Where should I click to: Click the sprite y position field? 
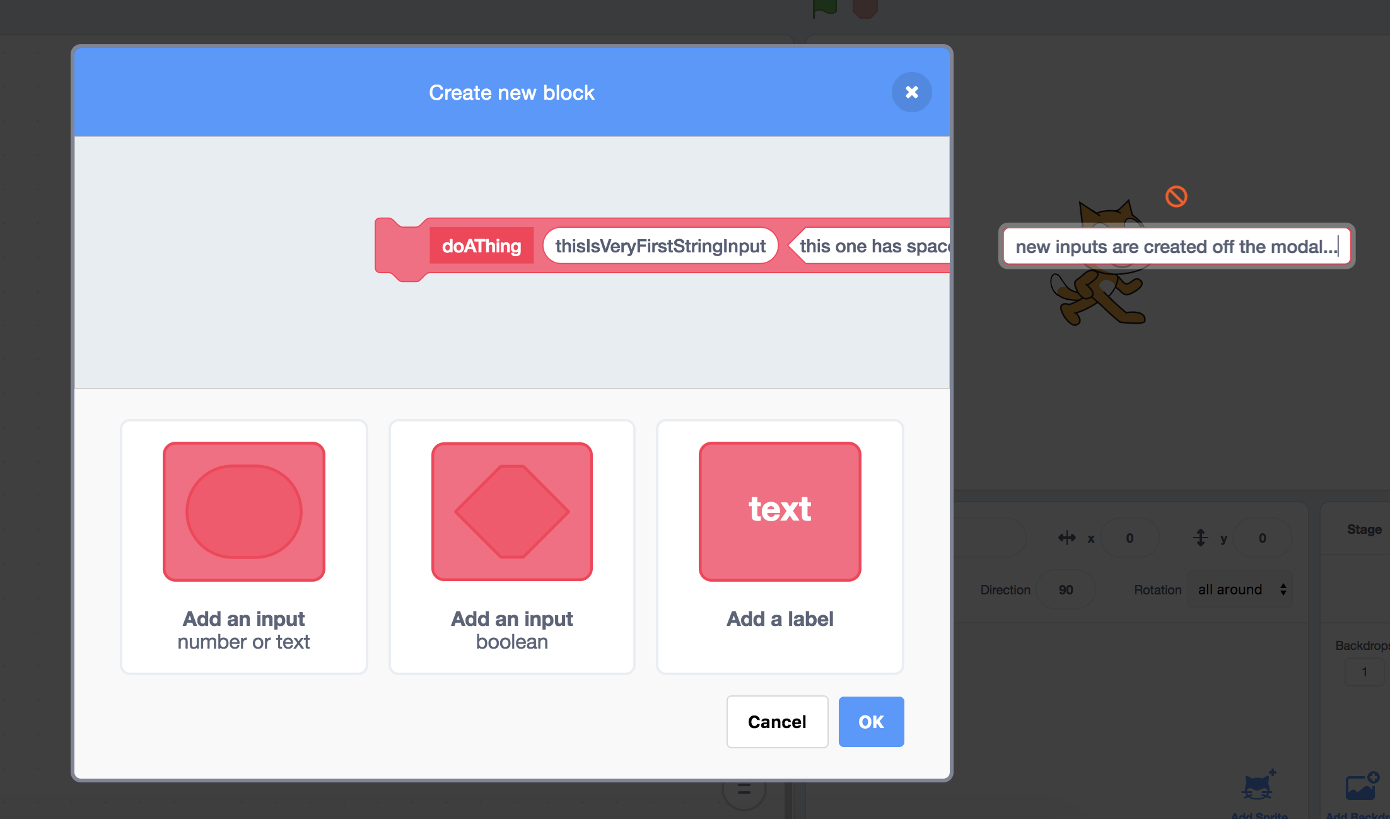[1262, 538]
